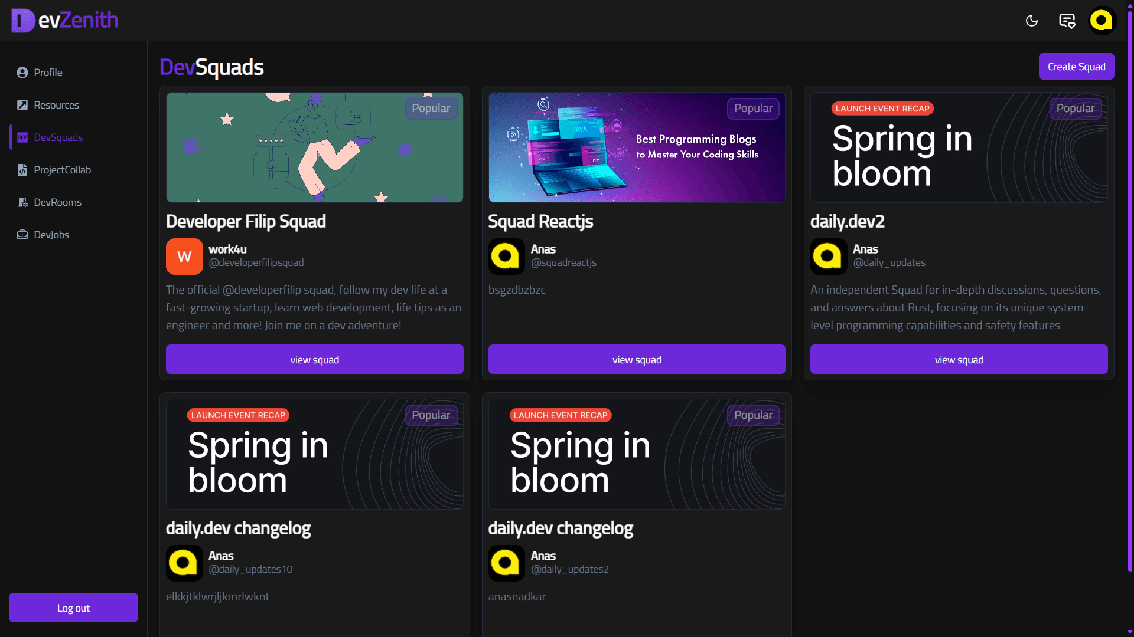Image resolution: width=1134 pixels, height=637 pixels.
Task: Click the Developer Filip Squad cover image
Action: (x=314, y=147)
